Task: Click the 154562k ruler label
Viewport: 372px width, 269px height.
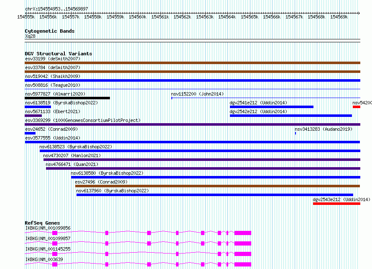Action: [182, 17]
